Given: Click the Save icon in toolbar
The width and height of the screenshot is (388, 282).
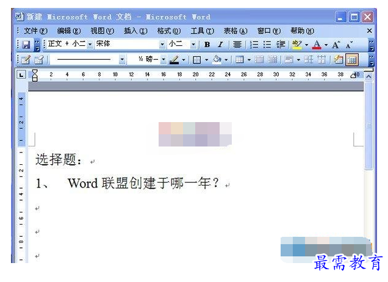Looking at the screenshot, I should (x=26, y=45).
